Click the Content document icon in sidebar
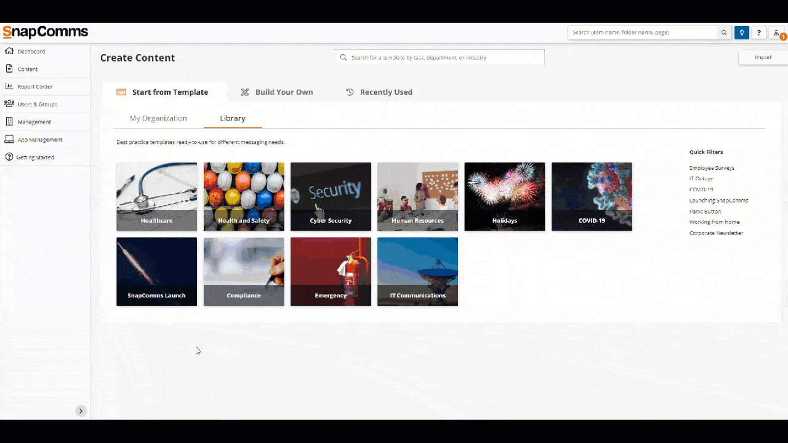 point(9,69)
